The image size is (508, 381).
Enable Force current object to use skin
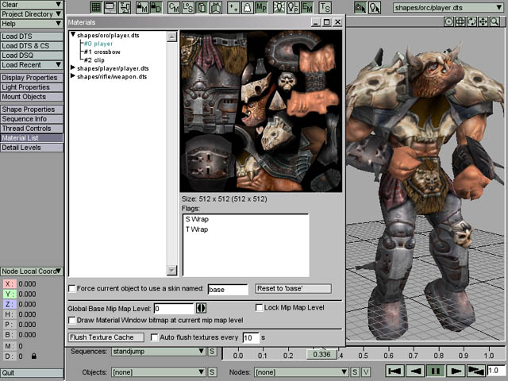73,289
